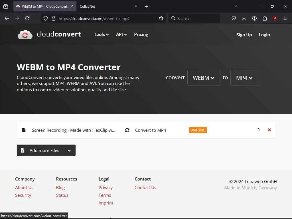The image size is (292, 219).
Task: Open the MP4 target format dropdown
Action: (x=244, y=78)
